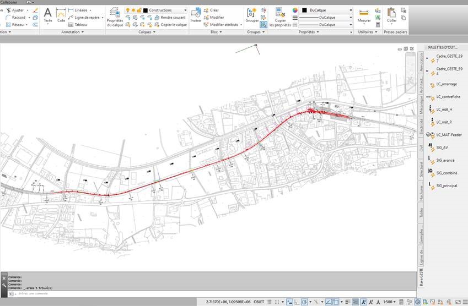This screenshot has width=468, height=306.
Task: Expand the 1:500 annotation scale list
Action: coord(390,302)
